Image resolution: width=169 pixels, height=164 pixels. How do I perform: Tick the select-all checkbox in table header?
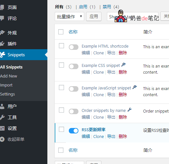pyautogui.click(x=61, y=32)
